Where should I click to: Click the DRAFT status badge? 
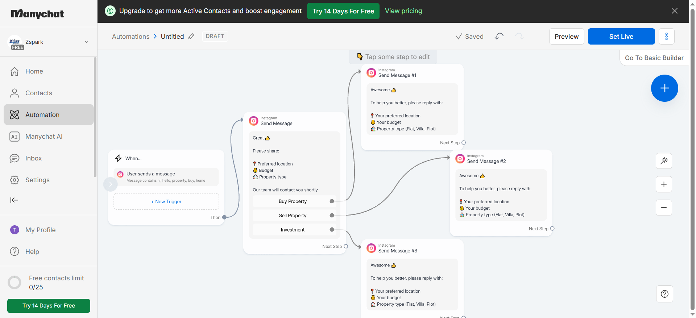pyautogui.click(x=215, y=36)
